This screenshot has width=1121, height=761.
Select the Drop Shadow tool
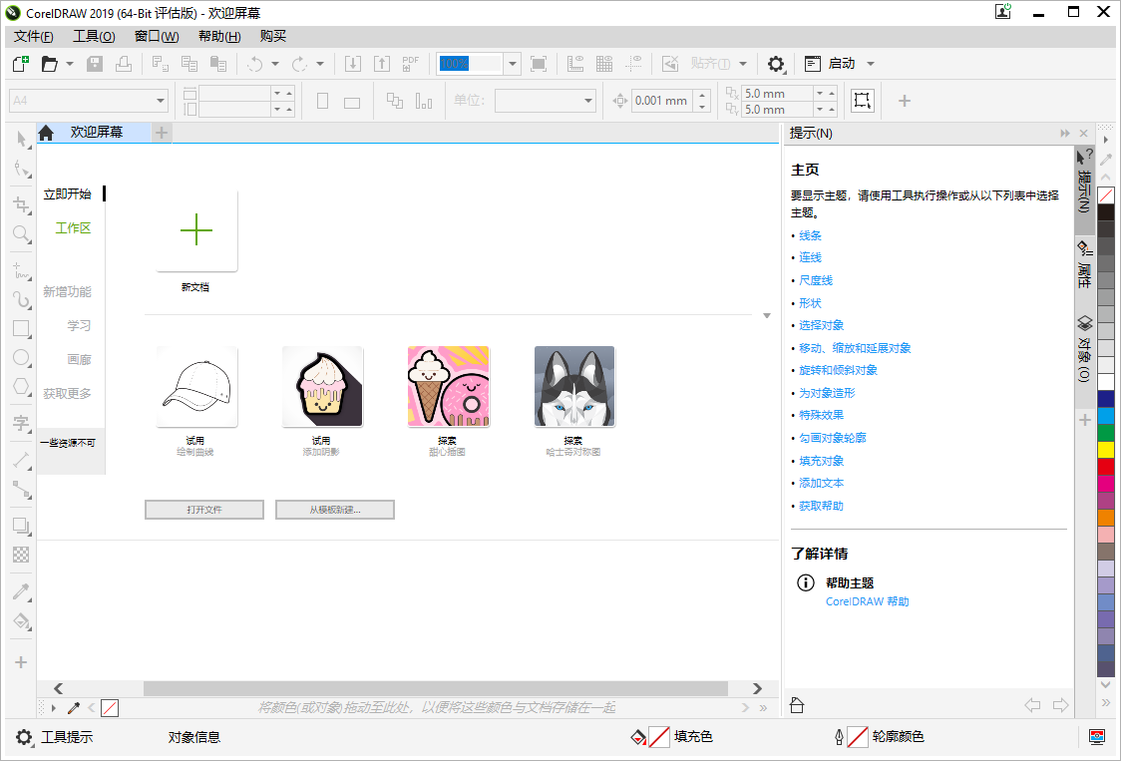coord(22,526)
